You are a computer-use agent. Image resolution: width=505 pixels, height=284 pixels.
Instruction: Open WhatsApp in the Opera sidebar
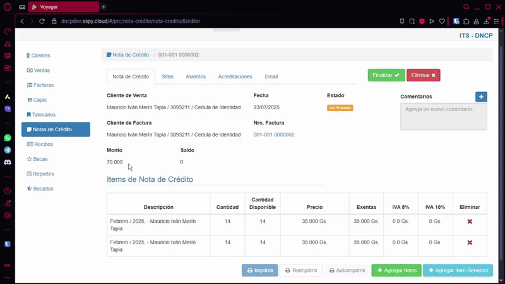coord(8,138)
